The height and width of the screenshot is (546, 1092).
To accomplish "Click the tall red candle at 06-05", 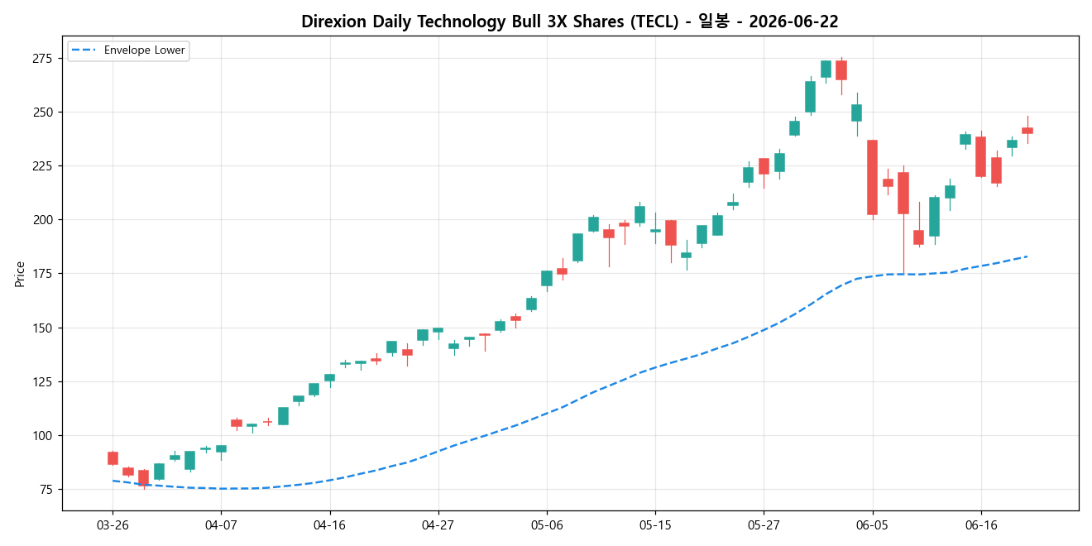I will (872, 178).
